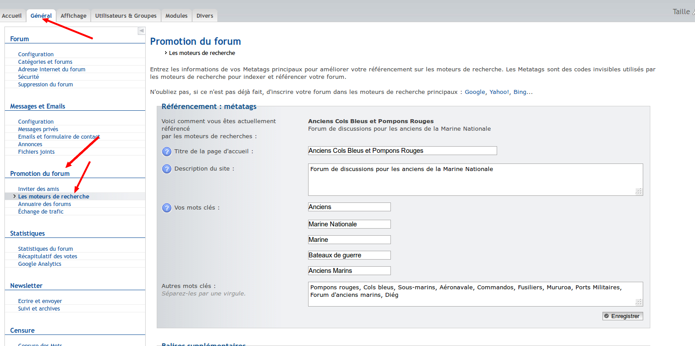Follow the Bing link
The image size is (695, 346).
pos(523,92)
